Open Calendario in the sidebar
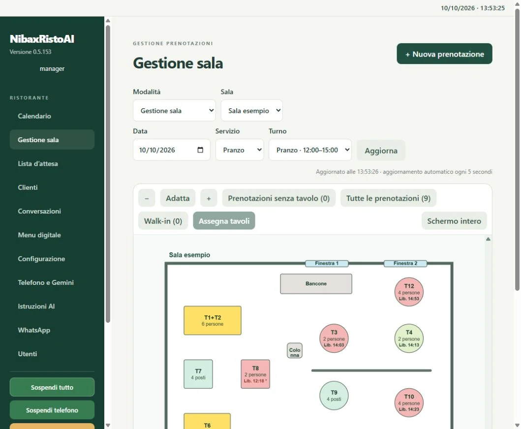 click(52, 116)
